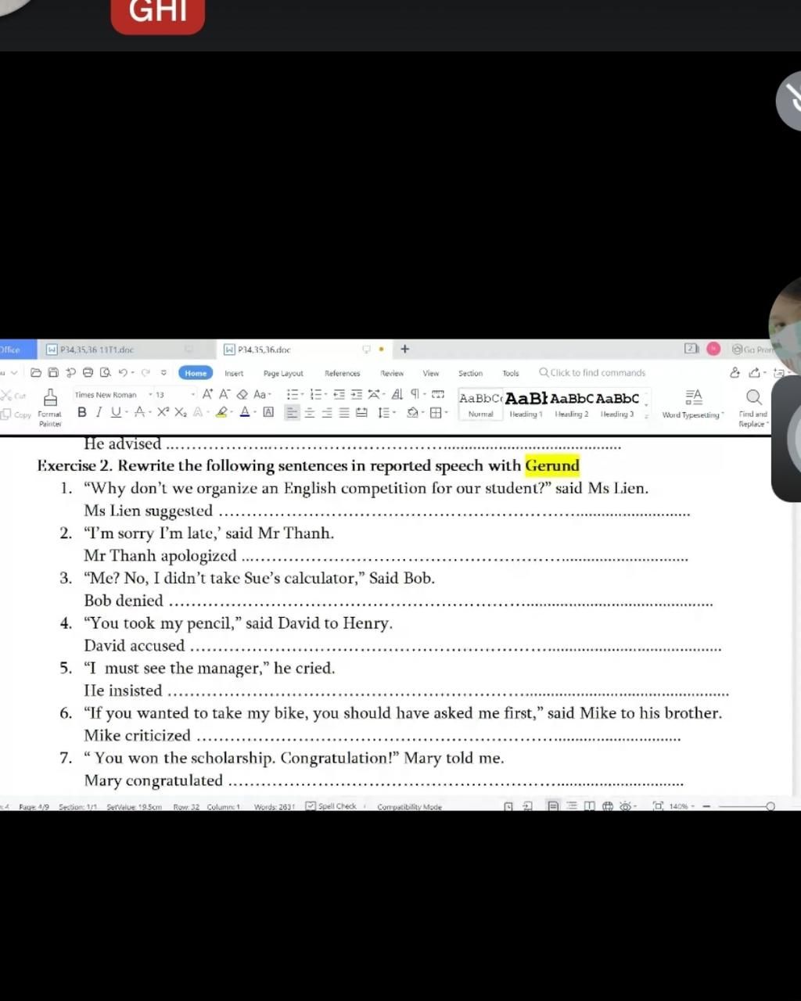Open the Tools ribbon tab
This screenshot has width=801, height=1001.
click(511, 374)
